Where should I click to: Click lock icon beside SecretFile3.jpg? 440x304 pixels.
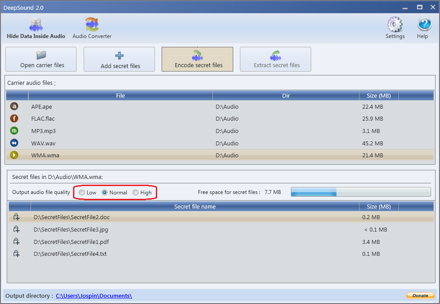coord(16,229)
